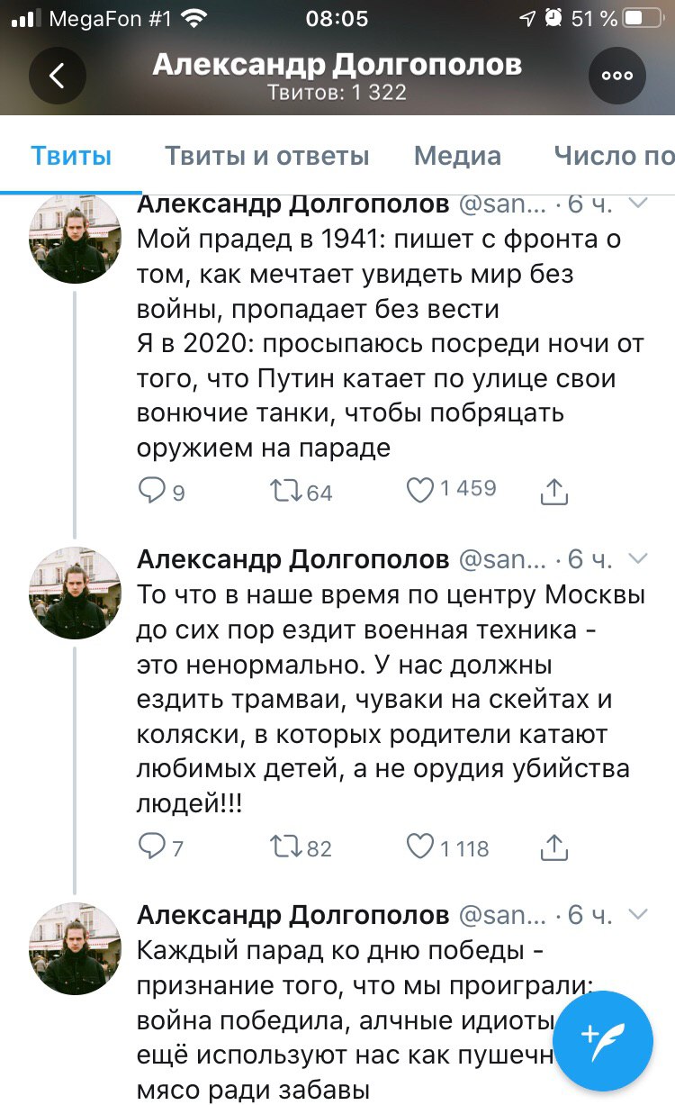Expand dropdown chevron on first tweet
Screen dimensions: 675x1105
coord(637,204)
